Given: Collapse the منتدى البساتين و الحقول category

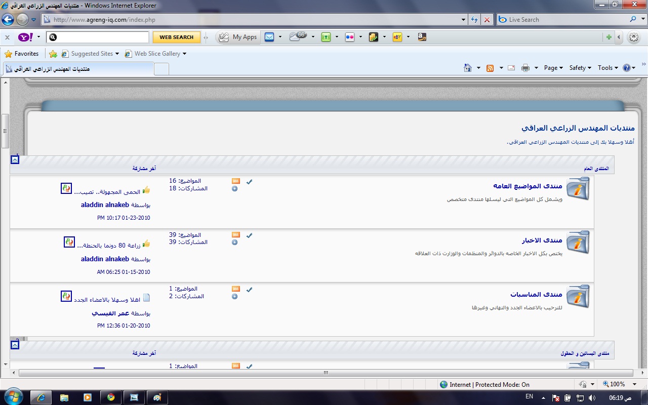Looking at the screenshot, I should click(15, 345).
